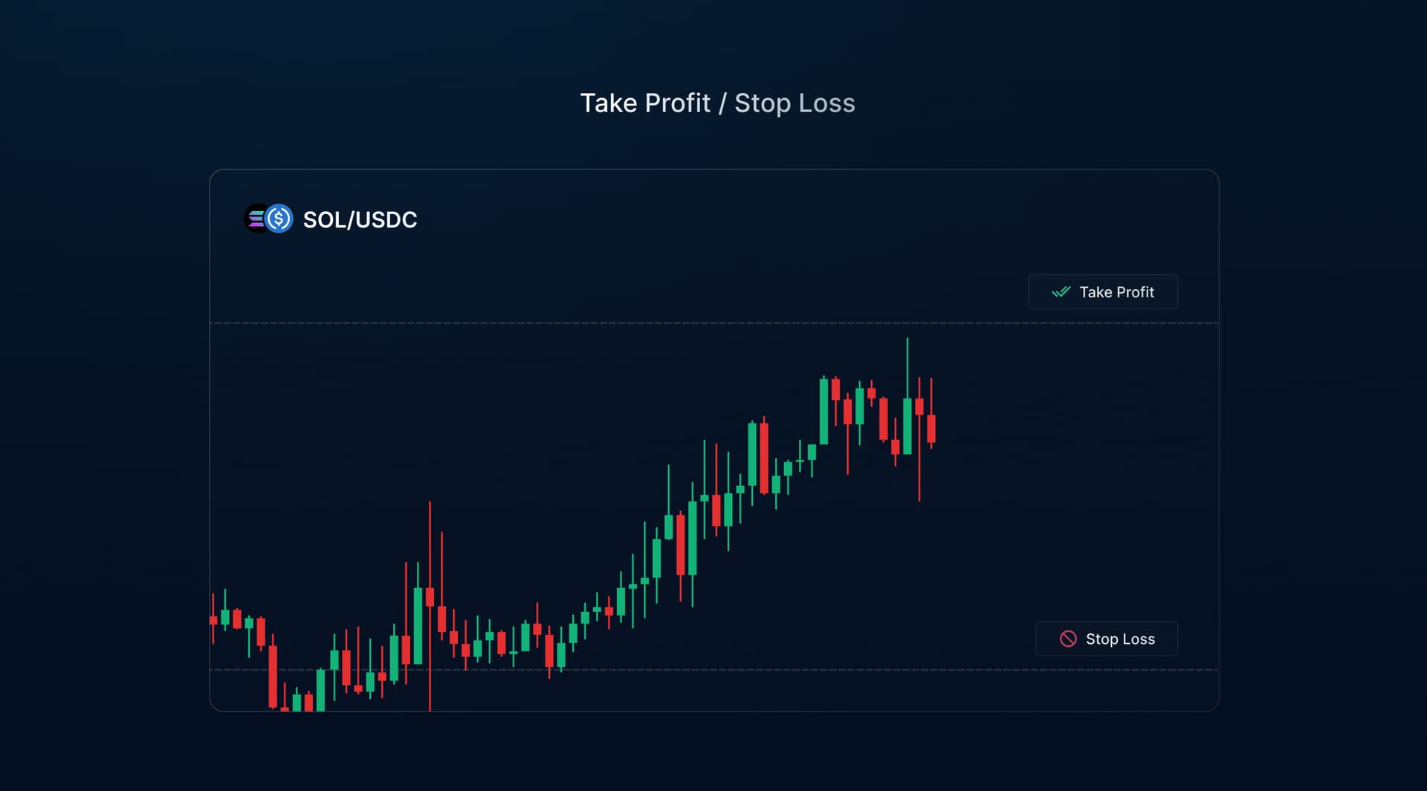Image resolution: width=1427 pixels, height=791 pixels.
Task: Click the second candle from the left
Action: [225, 617]
